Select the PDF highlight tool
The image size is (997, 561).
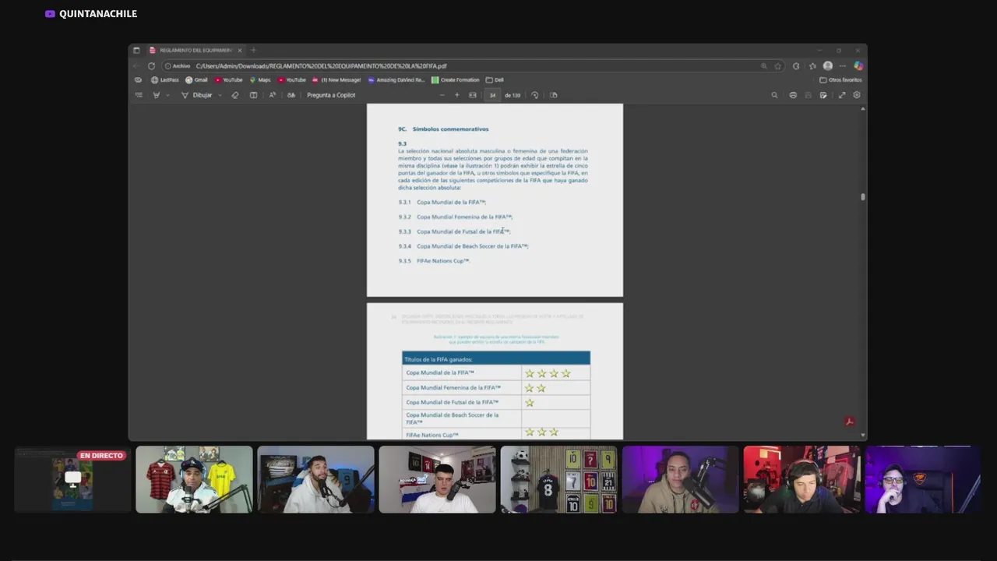tap(157, 95)
